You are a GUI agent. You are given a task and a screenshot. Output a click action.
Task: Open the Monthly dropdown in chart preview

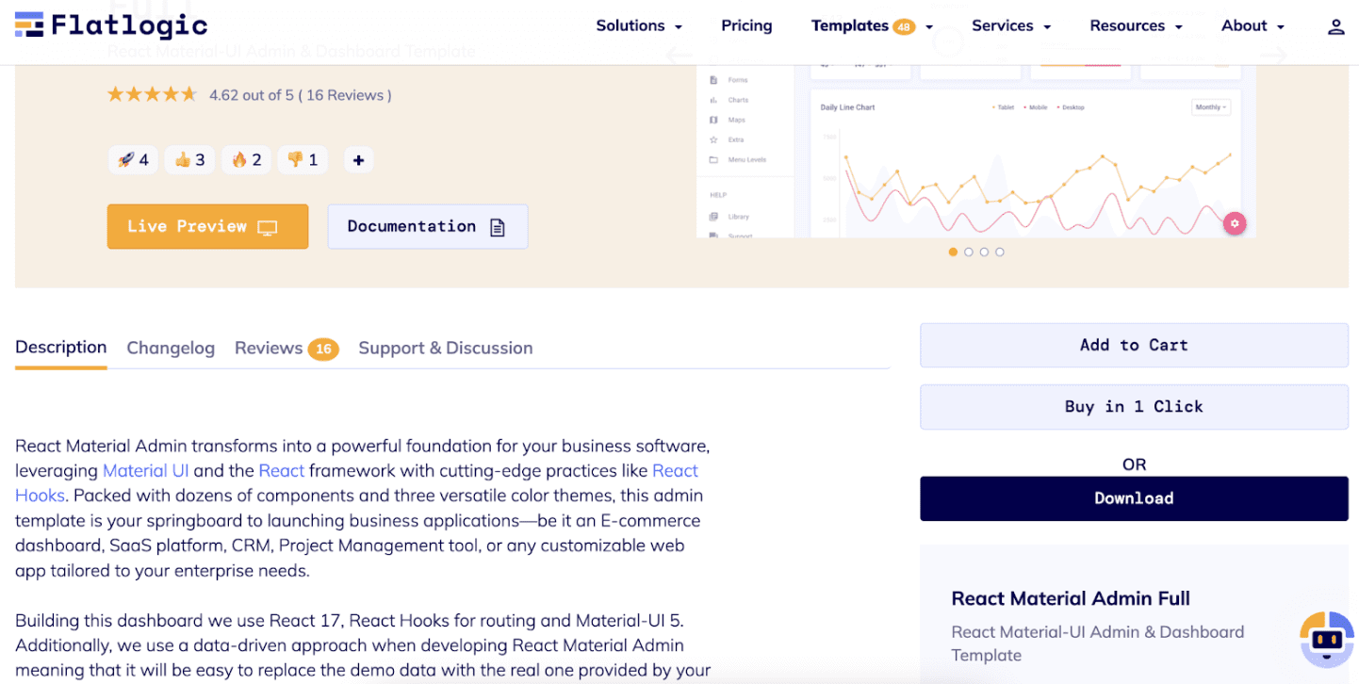pos(1211,107)
